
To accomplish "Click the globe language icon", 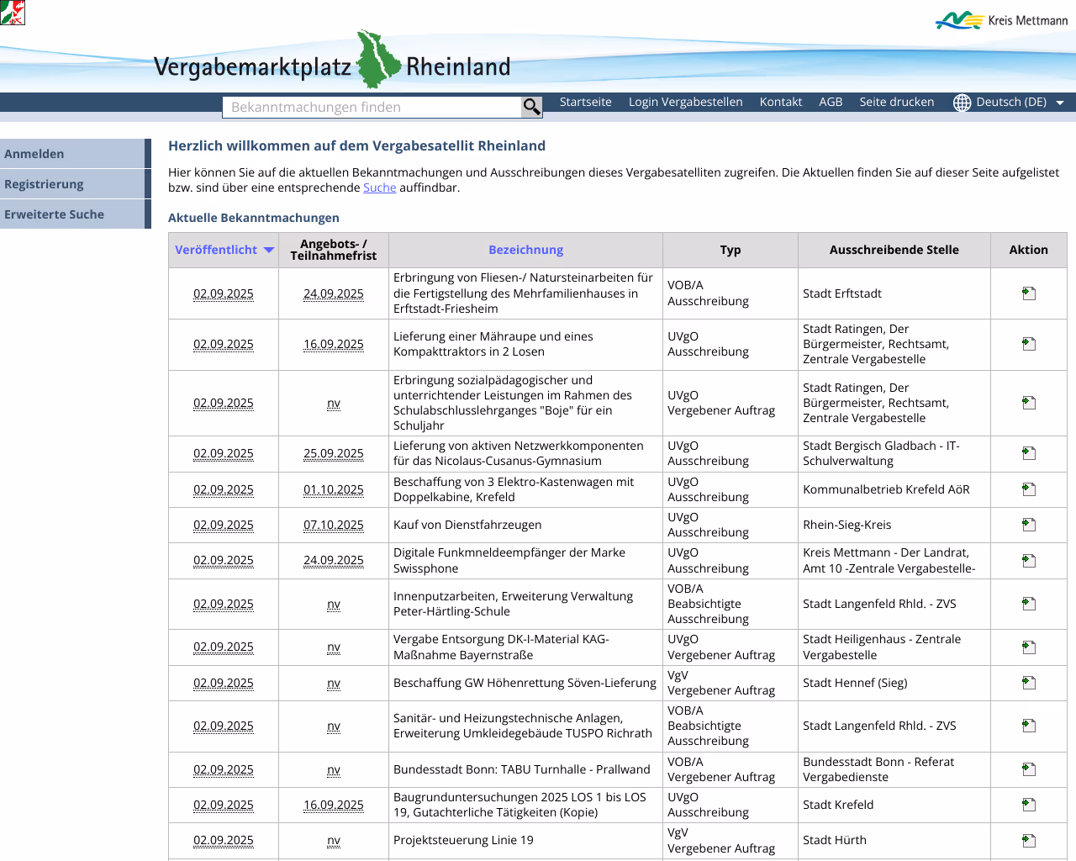I will click(962, 103).
